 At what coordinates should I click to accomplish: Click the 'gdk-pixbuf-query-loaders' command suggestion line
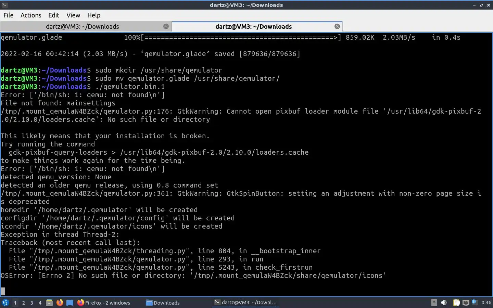(x=159, y=152)
